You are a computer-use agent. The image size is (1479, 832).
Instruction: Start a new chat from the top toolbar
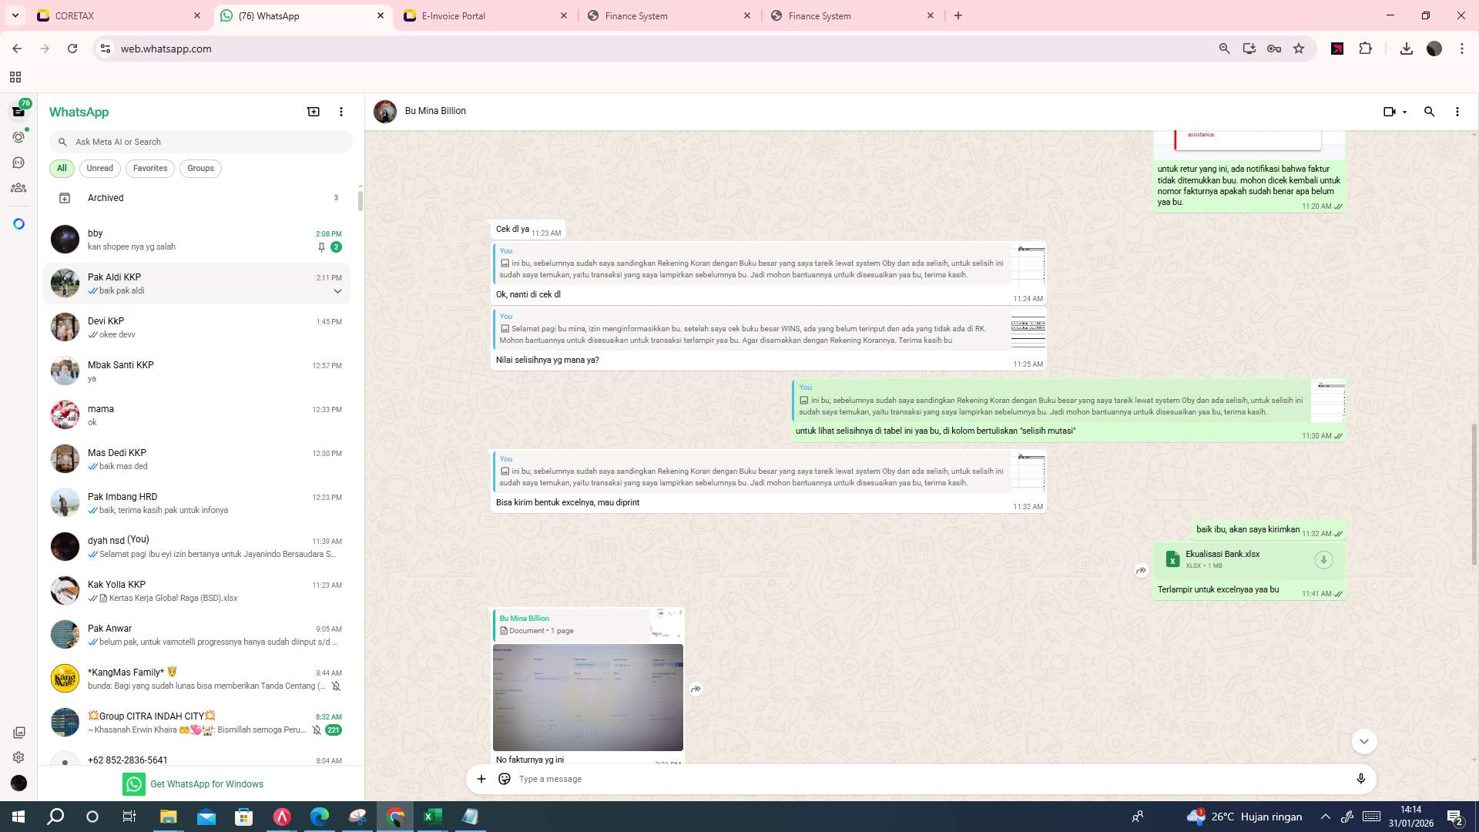(x=313, y=112)
